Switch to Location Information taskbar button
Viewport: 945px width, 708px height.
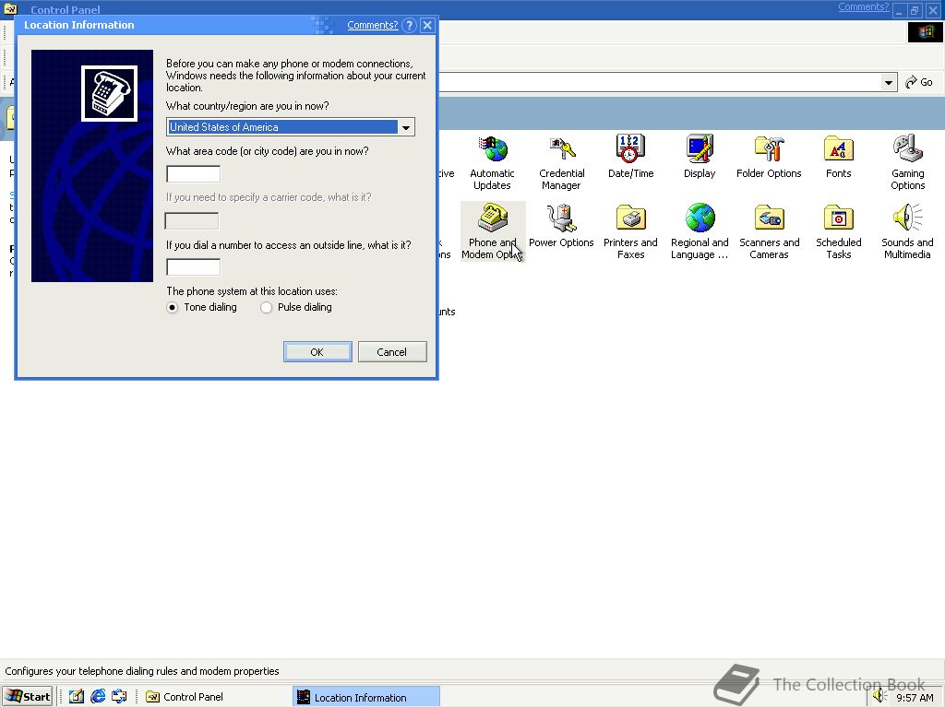point(365,697)
